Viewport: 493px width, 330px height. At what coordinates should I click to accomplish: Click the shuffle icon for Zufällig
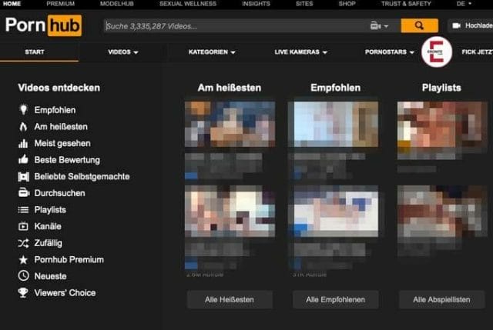(x=23, y=243)
